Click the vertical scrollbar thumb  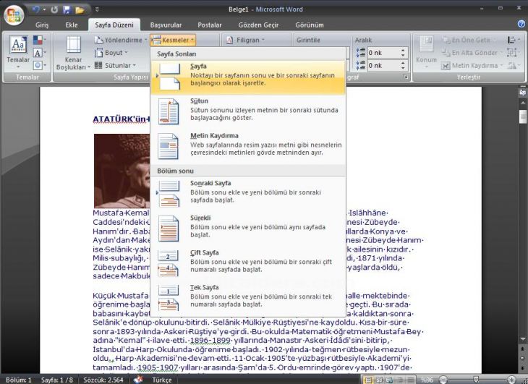coord(523,116)
